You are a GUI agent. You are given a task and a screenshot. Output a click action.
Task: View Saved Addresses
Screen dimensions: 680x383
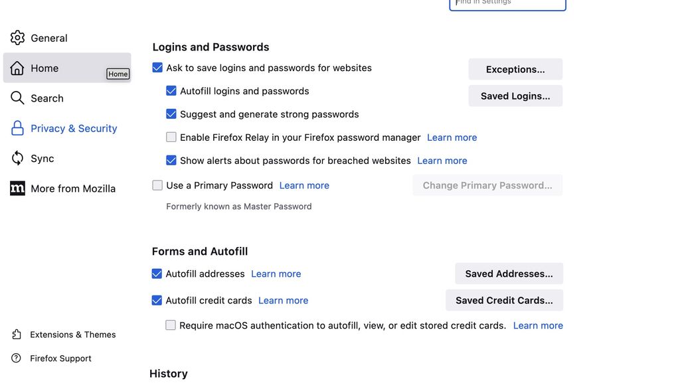coord(509,273)
